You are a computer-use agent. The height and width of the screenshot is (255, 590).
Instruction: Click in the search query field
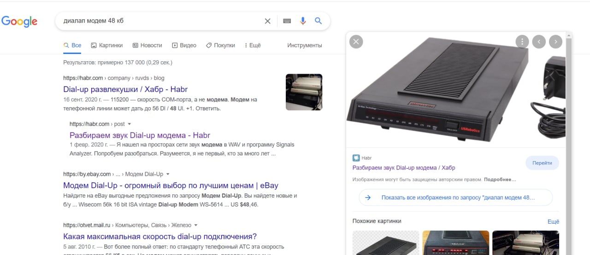tap(161, 21)
